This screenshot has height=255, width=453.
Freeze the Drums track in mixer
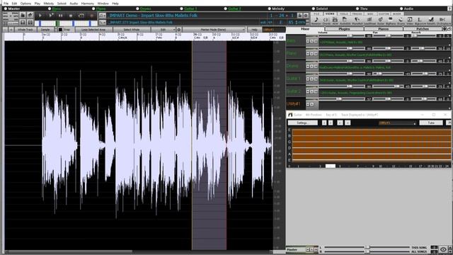pyautogui.click(x=316, y=66)
